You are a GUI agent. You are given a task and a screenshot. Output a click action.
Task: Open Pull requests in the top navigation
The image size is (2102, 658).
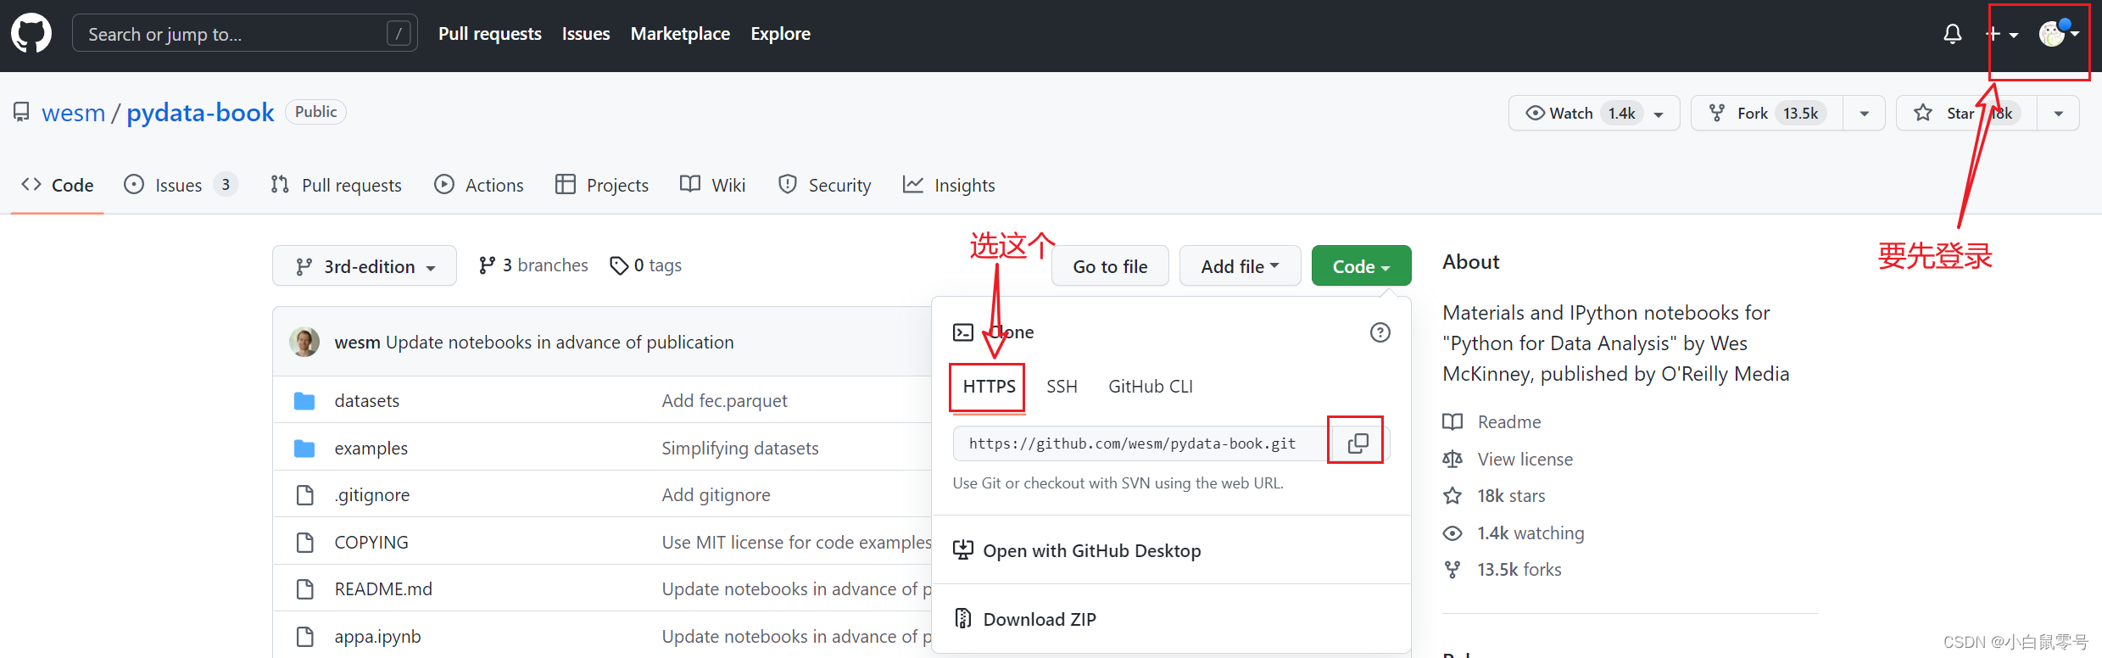click(490, 34)
